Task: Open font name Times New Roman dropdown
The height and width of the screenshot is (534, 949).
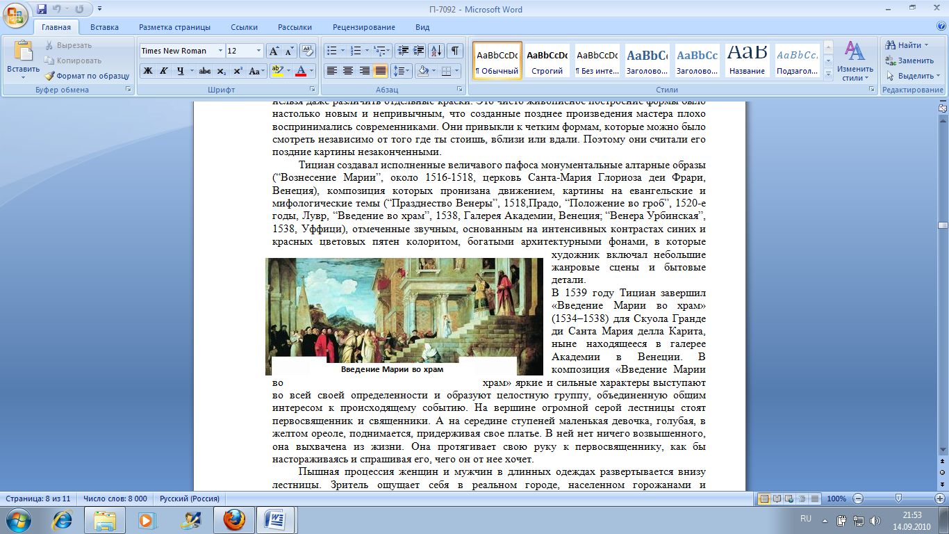Action: click(220, 51)
